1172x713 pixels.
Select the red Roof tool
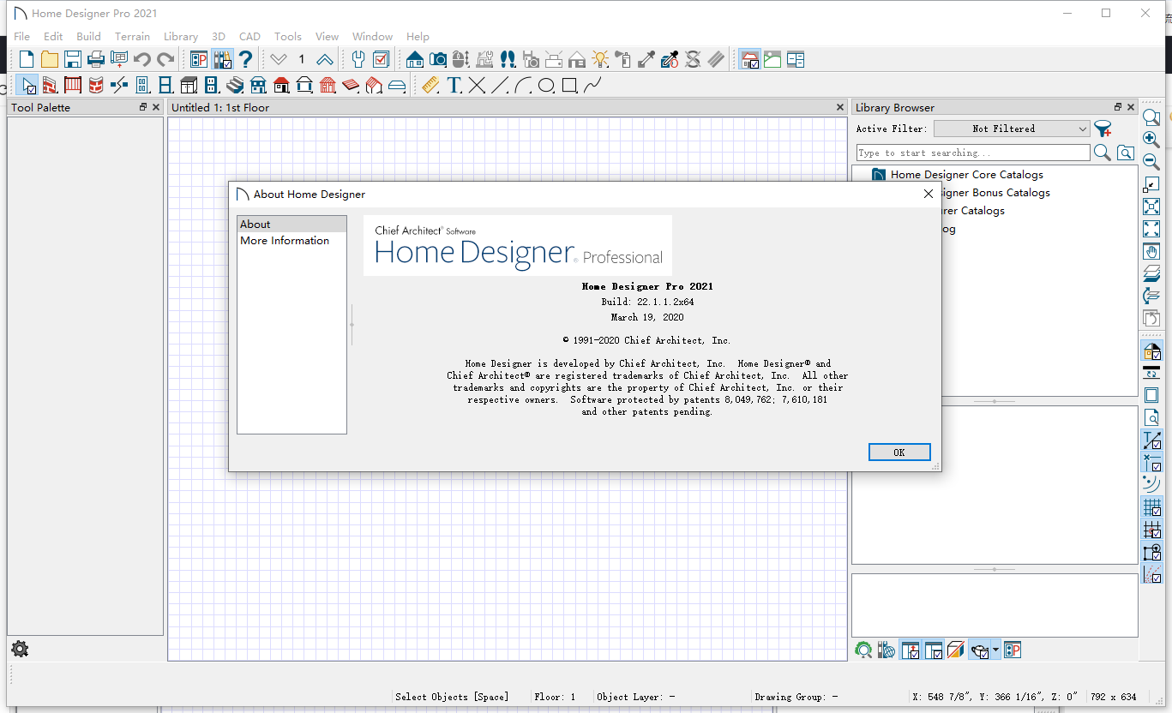351,85
